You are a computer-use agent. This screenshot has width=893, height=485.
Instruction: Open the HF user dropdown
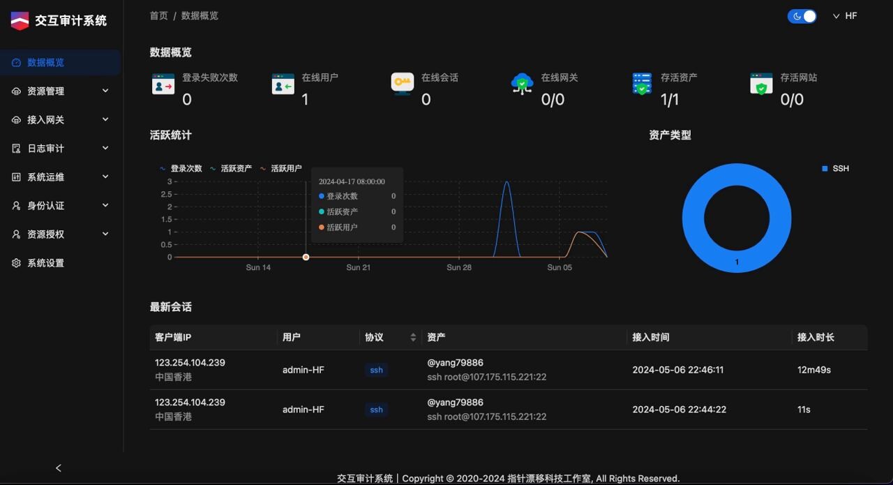(844, 15)
